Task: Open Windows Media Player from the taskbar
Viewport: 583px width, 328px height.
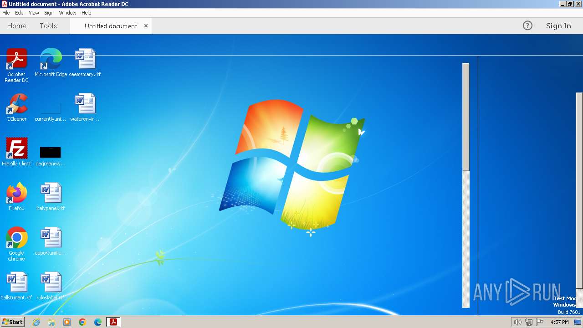Action: (67, 322)
